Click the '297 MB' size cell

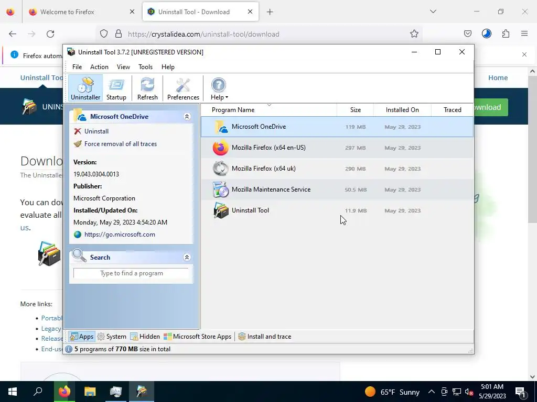click(356, 148)
